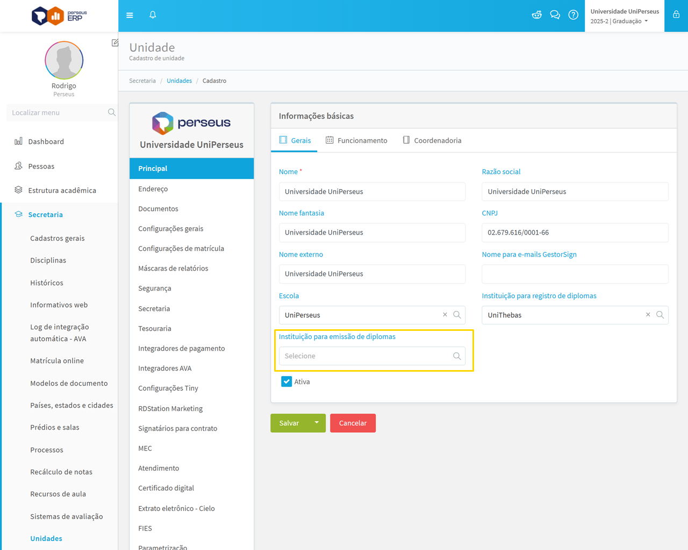Go to Unidades breadcrumb link
This screenshot has width=688, height=550.
point(179,81)
